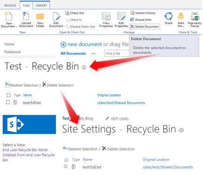Open /sites/test/Shared Documents link in Test Recycle Bin
Image resolution: width=203 pixels, height=175 pixels.
click(121, 103)
